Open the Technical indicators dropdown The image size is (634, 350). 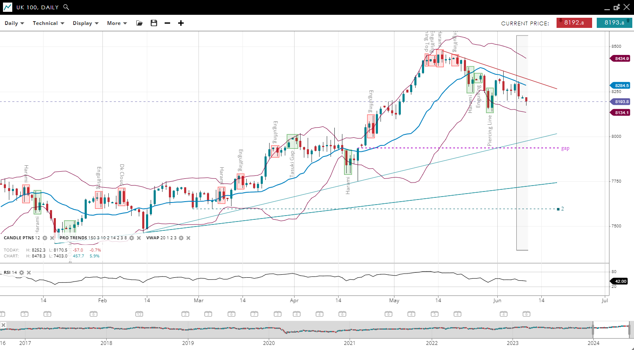[48, 23]
